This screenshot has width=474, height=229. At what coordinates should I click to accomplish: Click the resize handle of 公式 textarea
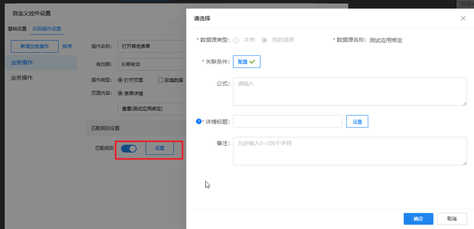coord(465,104)
